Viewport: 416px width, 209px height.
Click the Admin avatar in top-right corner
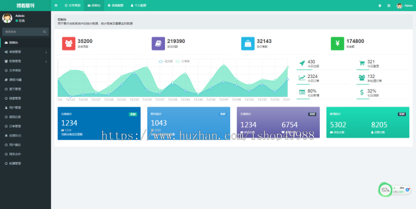coord(399,6)
